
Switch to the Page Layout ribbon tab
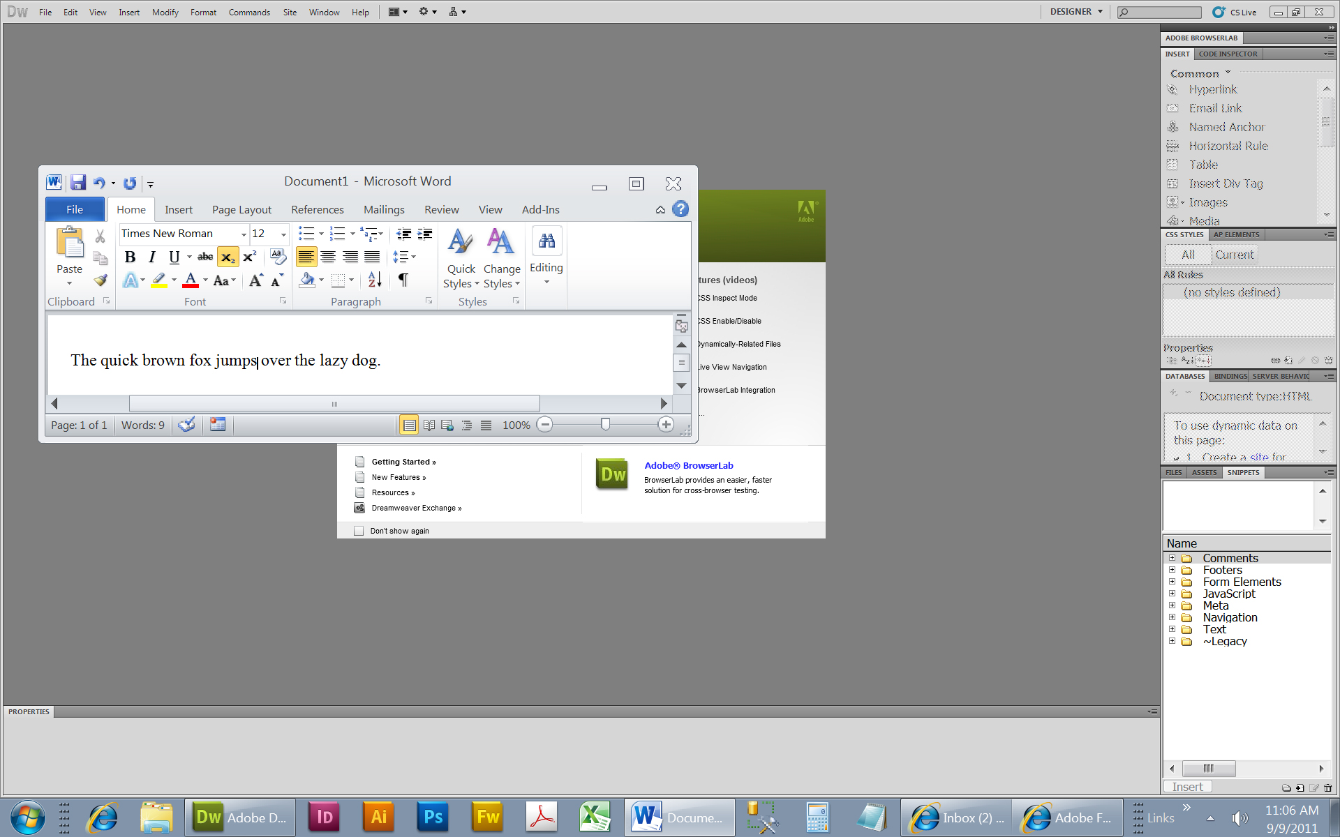point(241,209)
